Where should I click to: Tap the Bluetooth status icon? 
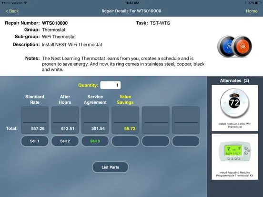[x=245, y=3]
